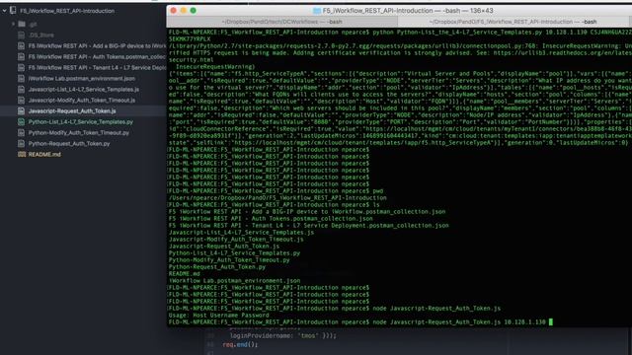Click the terminal window title text

408,11
